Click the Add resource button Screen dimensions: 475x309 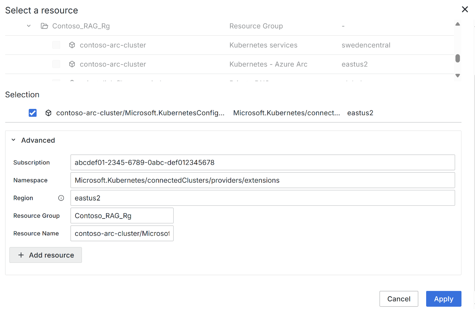(45, 255)
